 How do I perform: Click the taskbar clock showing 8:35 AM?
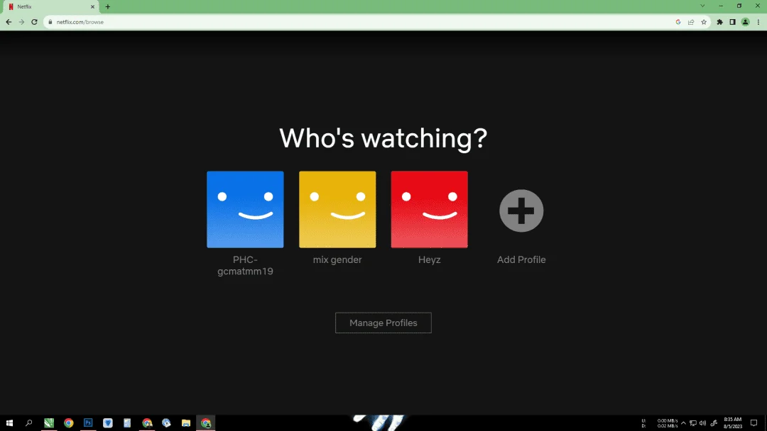(733, 422)
